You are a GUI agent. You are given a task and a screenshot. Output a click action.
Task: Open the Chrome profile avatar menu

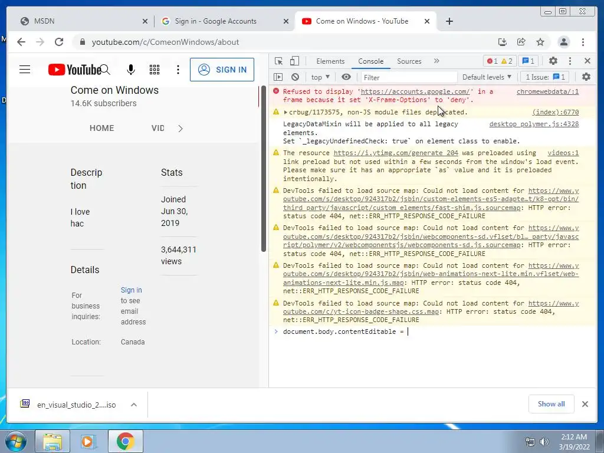[563, 42]
